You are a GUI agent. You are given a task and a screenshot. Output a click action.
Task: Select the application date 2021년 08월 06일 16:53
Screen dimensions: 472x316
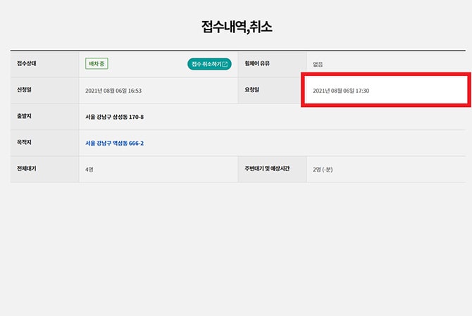[113, 91]
